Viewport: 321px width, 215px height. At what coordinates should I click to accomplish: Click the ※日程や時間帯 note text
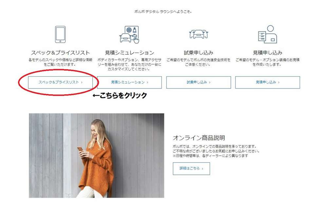point(210,156)
